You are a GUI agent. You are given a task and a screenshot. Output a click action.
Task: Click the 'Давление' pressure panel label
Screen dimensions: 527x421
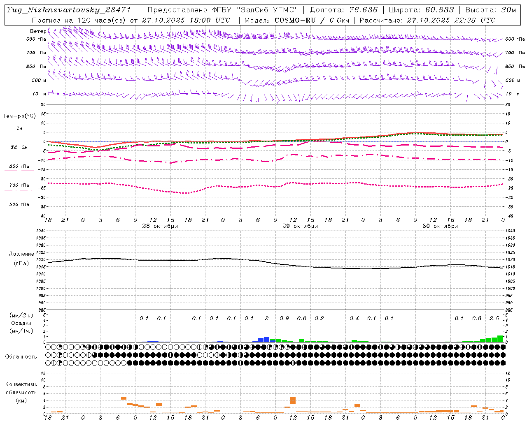21,254
